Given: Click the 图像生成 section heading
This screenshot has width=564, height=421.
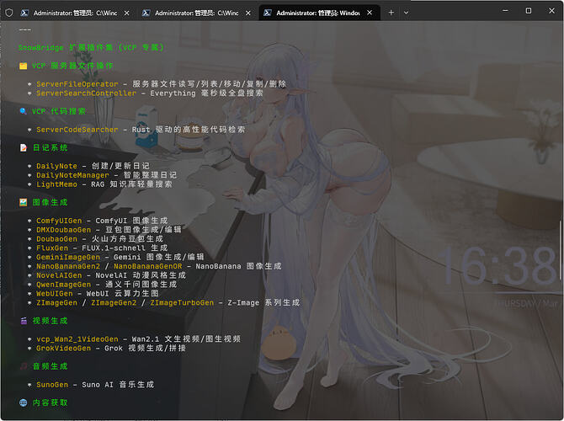Looking at the screenshot, I should pyautogui.click(x=50, y=202).
